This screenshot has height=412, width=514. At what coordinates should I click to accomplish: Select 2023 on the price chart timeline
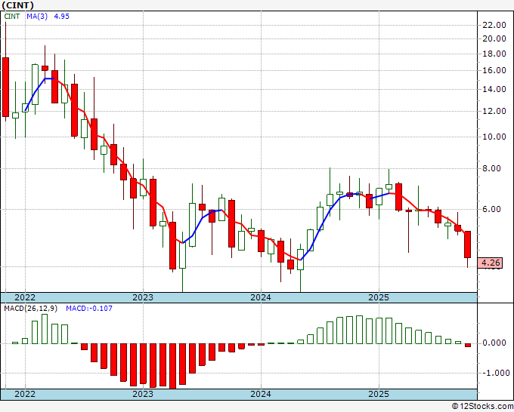pyautogui.click(x=143, y=297)
